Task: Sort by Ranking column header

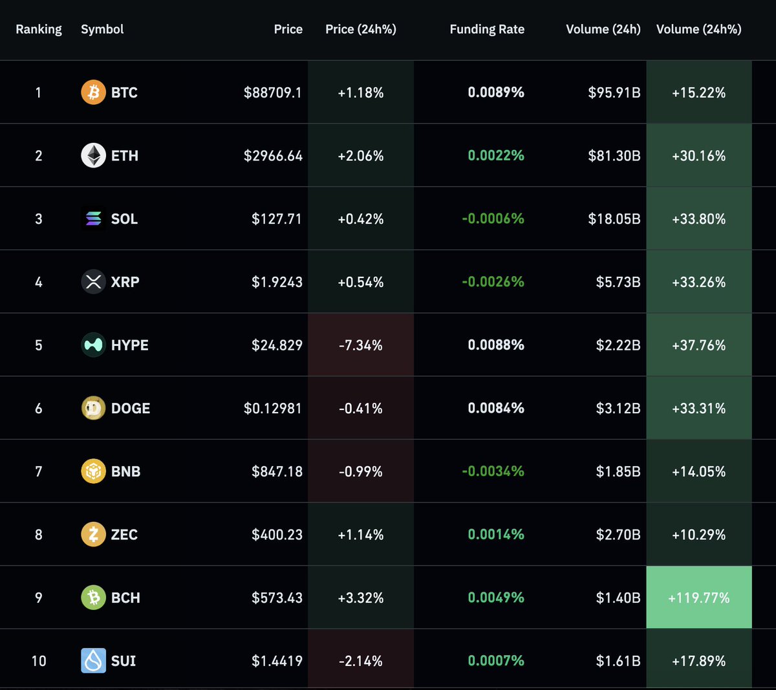Action: pyautogui.click(x=39, y=29)
